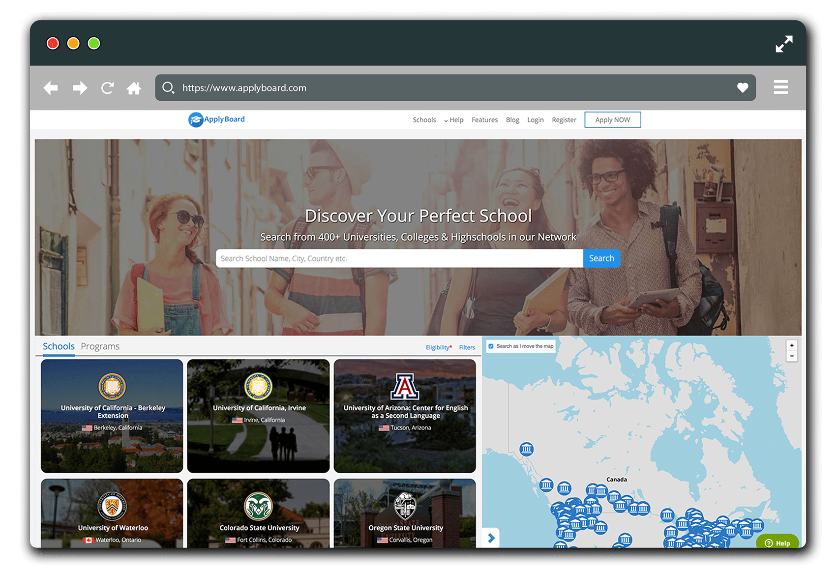Click the blue Search button
Image resolution: width=836 pixels, height=568 pixels.
click(601, 258)
